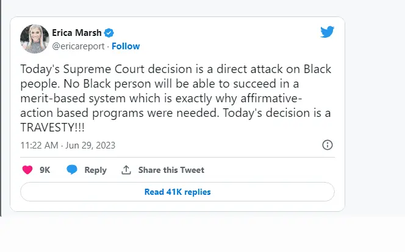Open the Erica Marsh display name link
The height and width of the screenshot is (252, 405).
(78, 33)
